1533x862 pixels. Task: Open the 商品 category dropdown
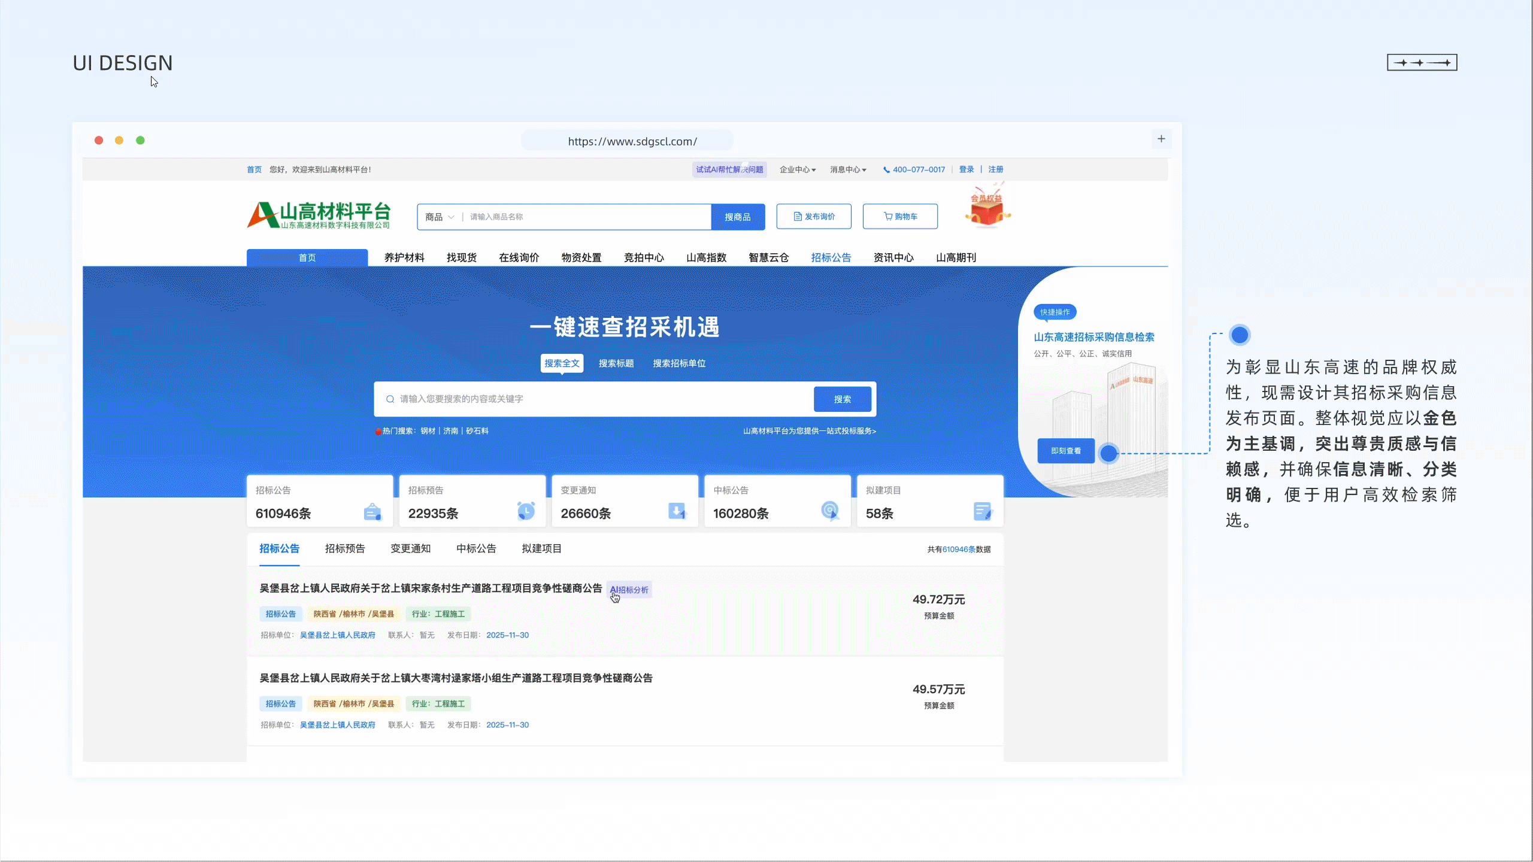tap(438, 216)
